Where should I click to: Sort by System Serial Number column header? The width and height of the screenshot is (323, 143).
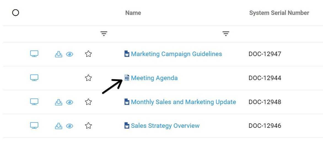279,13
